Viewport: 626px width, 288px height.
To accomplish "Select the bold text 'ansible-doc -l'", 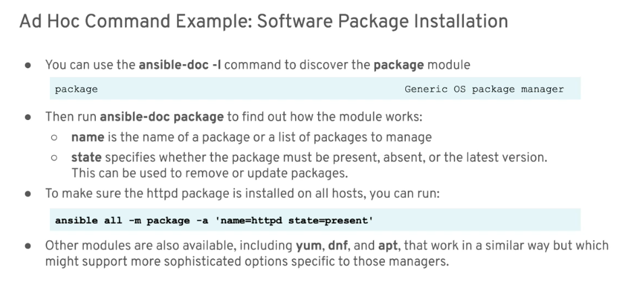I will [180, 65].
